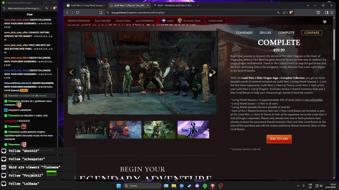Click the taskbar Hledat search box
The width and height of the screenshot is (339, 190).
(x=143, y=186)
